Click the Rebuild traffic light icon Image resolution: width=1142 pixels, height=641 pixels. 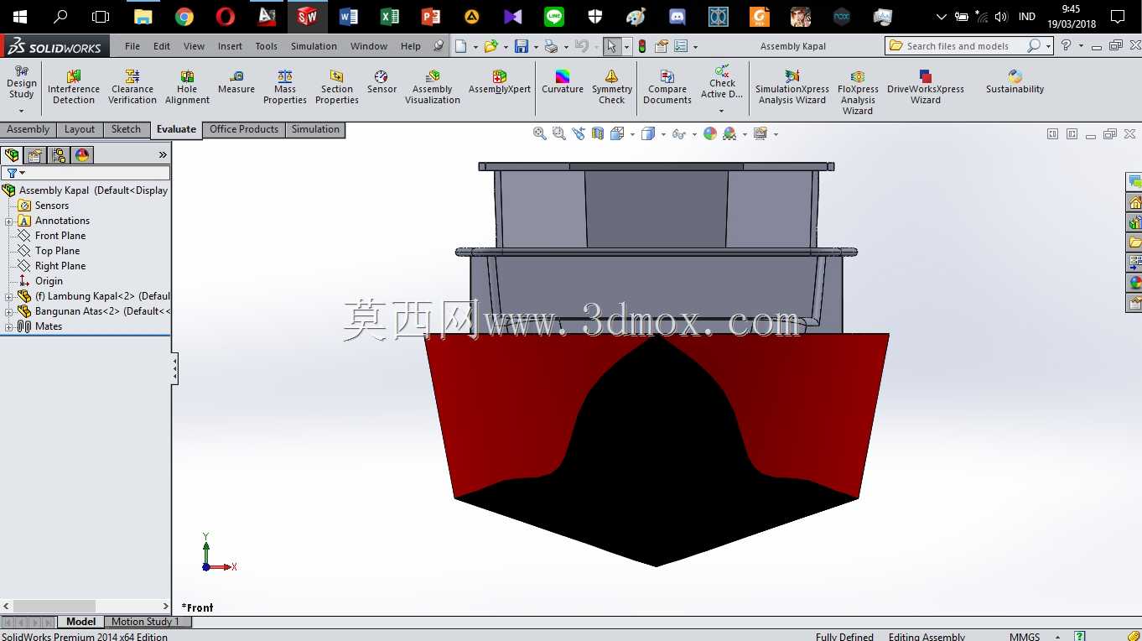coord(642,46)
